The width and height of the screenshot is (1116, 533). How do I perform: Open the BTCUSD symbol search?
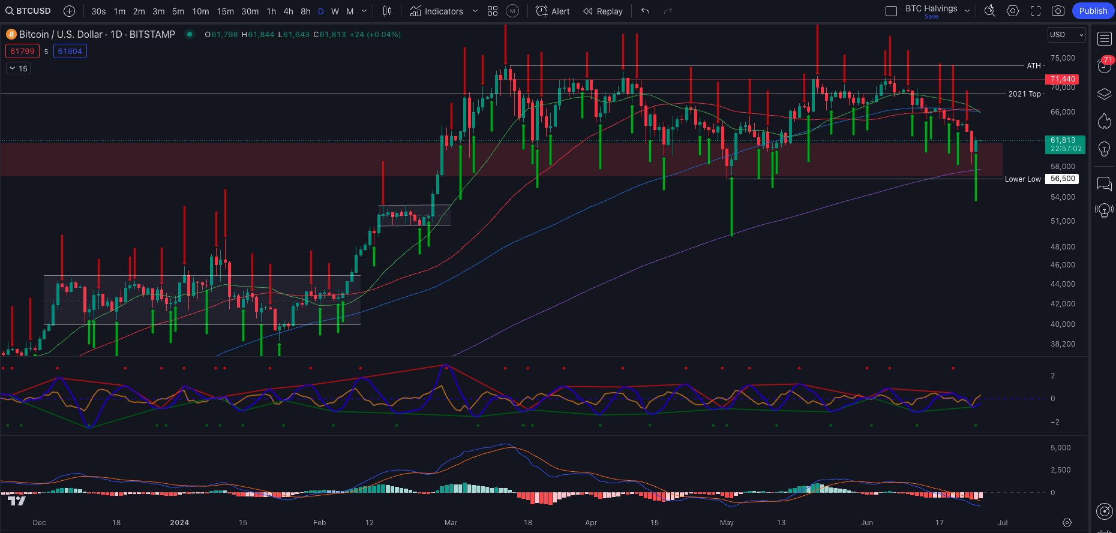tap(28, 11)
